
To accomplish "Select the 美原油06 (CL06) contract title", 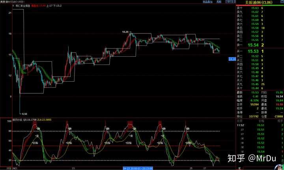I will (259, 2).
